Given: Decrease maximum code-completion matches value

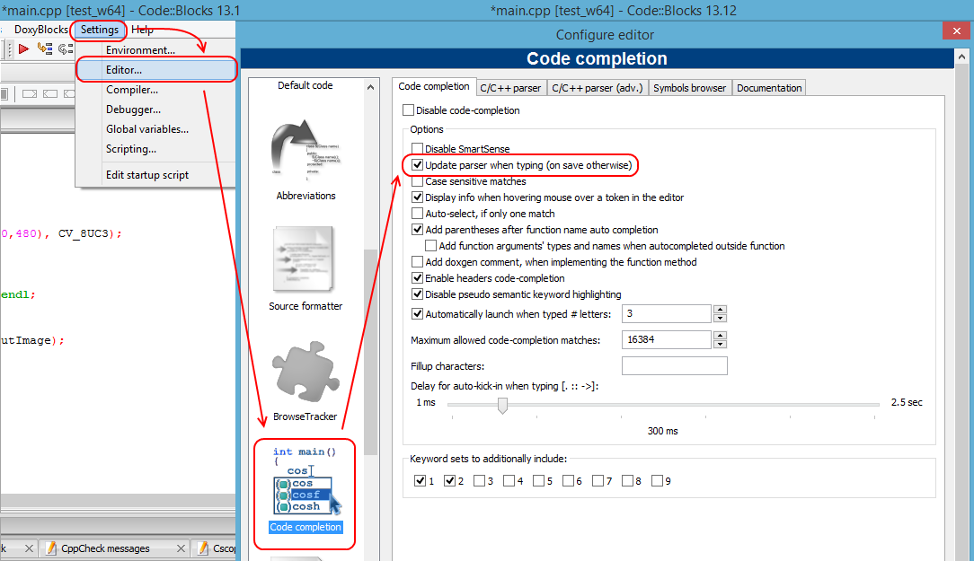Looking at the screenshot, I should coord(720,344).
